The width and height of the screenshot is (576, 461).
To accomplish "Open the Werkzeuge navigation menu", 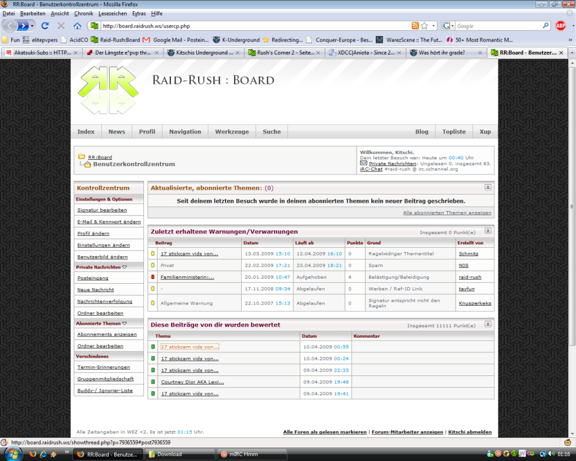I will click(232, 132).
